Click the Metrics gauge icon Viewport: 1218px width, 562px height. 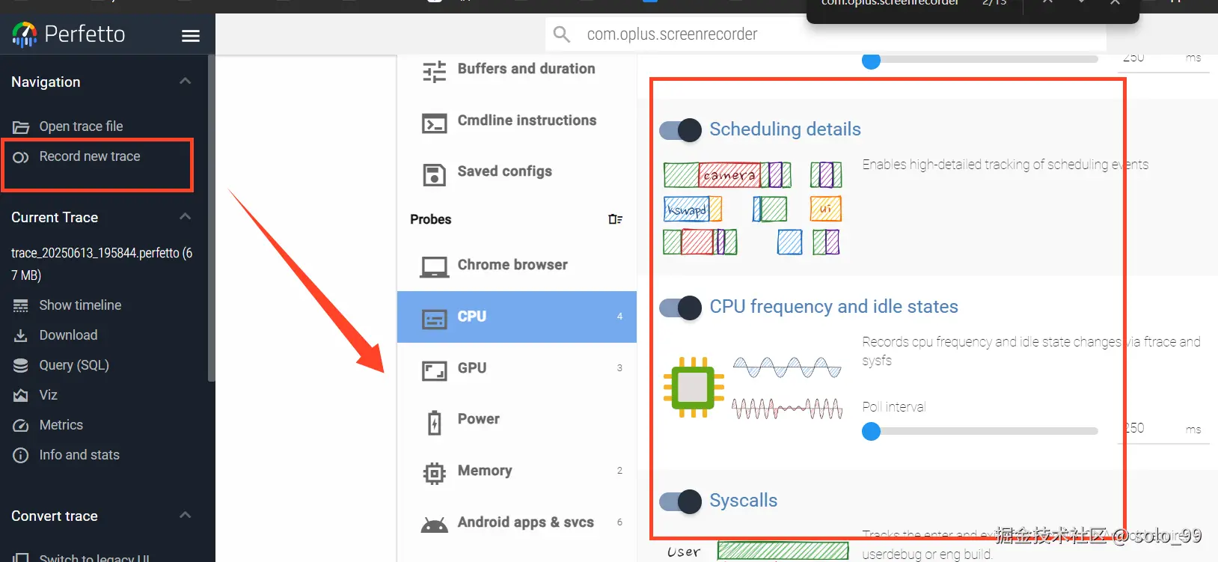point(21,425)
